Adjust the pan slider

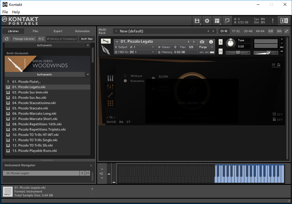tap(238, 53)
